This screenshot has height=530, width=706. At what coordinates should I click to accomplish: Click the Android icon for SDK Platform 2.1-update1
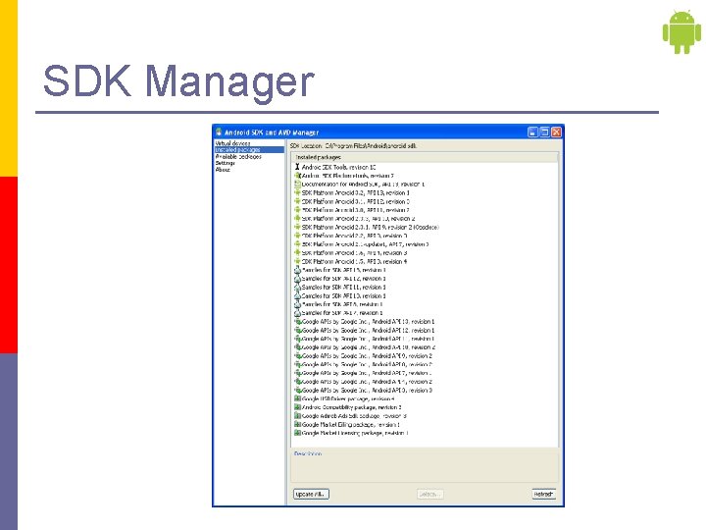(297, 243)
